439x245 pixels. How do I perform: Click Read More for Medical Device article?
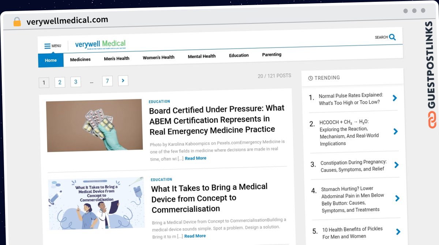(195, 236)
